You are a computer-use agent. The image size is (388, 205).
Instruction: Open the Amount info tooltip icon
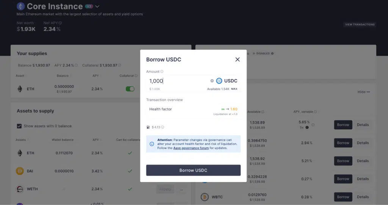(161, 72)
